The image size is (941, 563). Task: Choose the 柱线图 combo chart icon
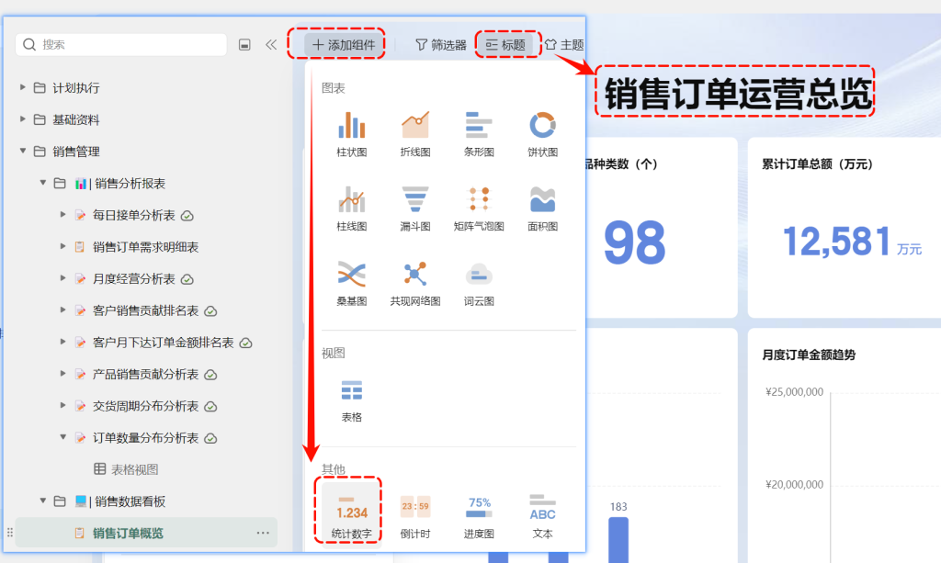click(352, 199)
